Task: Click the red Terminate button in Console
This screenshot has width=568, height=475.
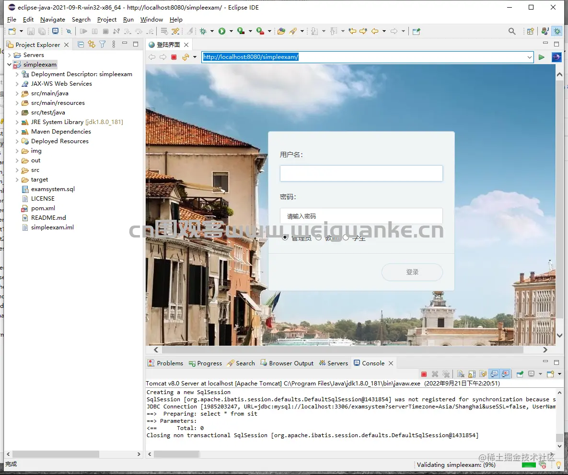Action: tap(424, 374)
